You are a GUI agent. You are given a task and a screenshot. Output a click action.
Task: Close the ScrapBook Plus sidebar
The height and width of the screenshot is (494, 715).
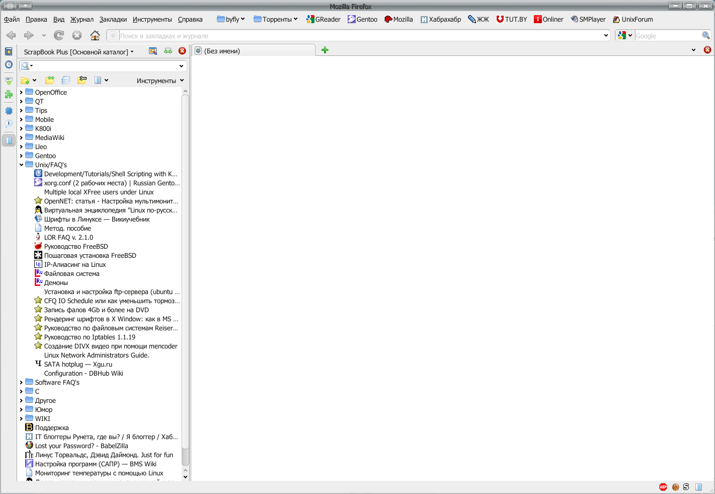[x=182, y=51]
